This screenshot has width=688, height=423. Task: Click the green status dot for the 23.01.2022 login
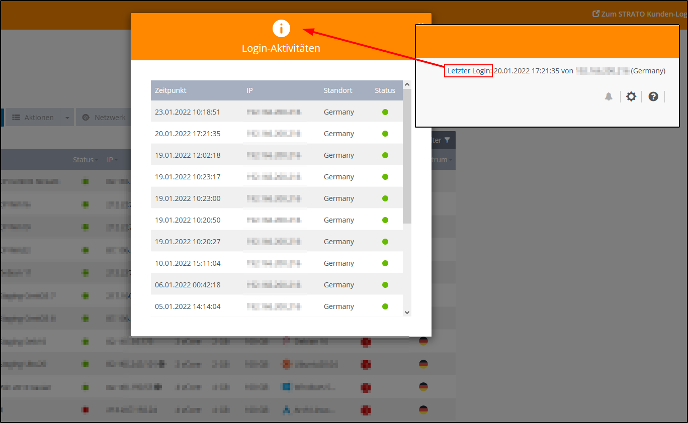[x=385, y=112]
